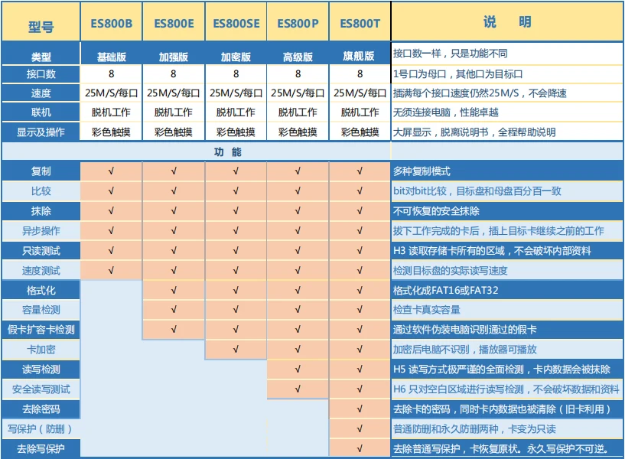This screenshot has width=625, height=459.
Task: Click the 速度 row label
Action: (41, 93)
